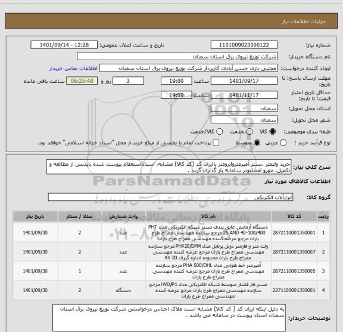343x332 pixels.
Task: Click the response deadline time 19:00 field
Action: click(176, 81)
